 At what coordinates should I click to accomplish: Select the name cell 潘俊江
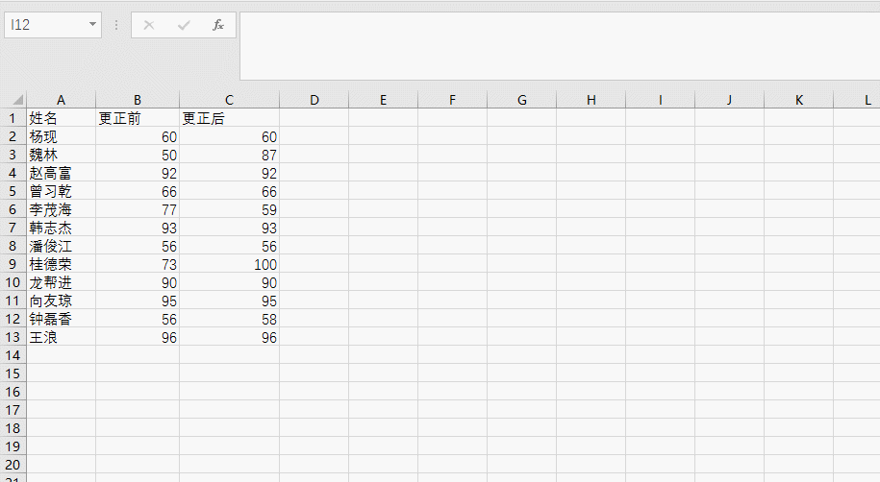pos(61,246)
